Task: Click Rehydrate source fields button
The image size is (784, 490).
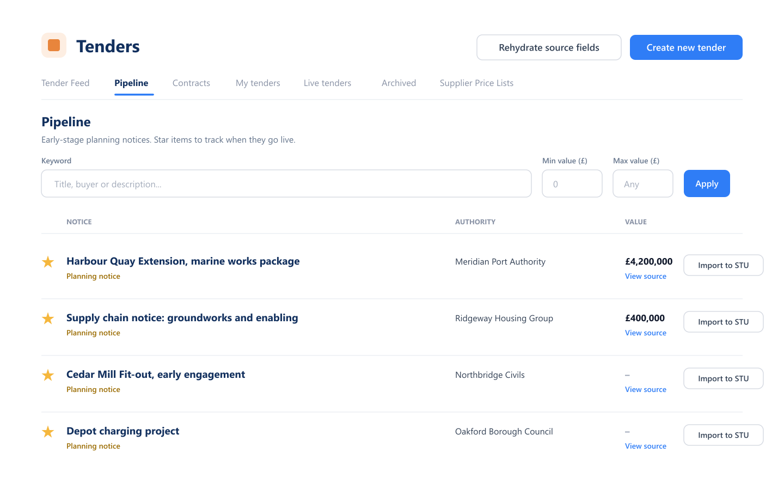Action: pyautogui.click(x=549, y=47)
